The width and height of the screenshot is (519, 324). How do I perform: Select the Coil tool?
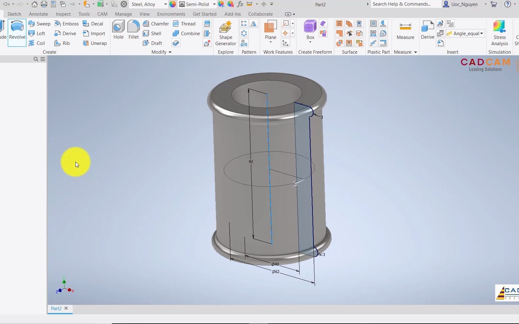[x=37, y=43]
